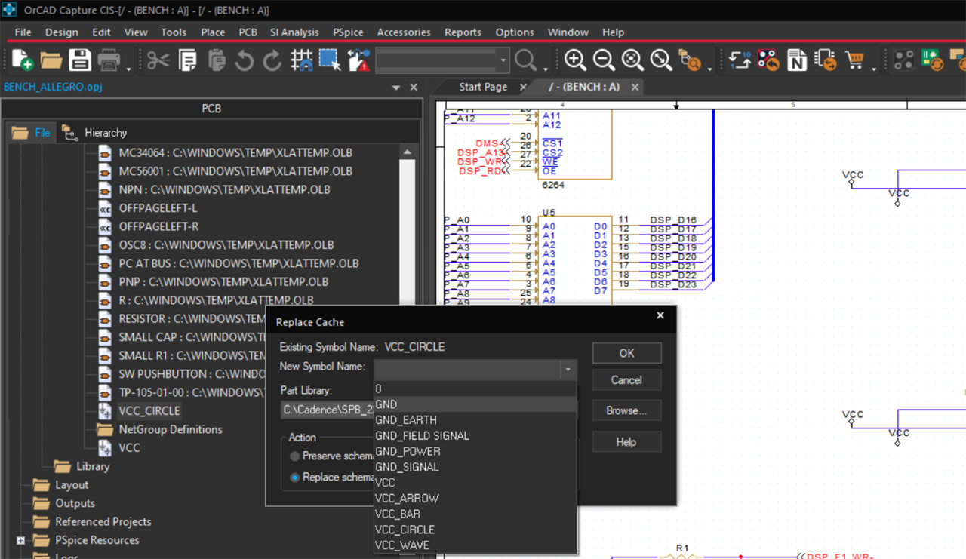The height and width of the screenshot is (559, 966).
Task: Open the toolbar search text combo box
Action: tap(441, 60)
